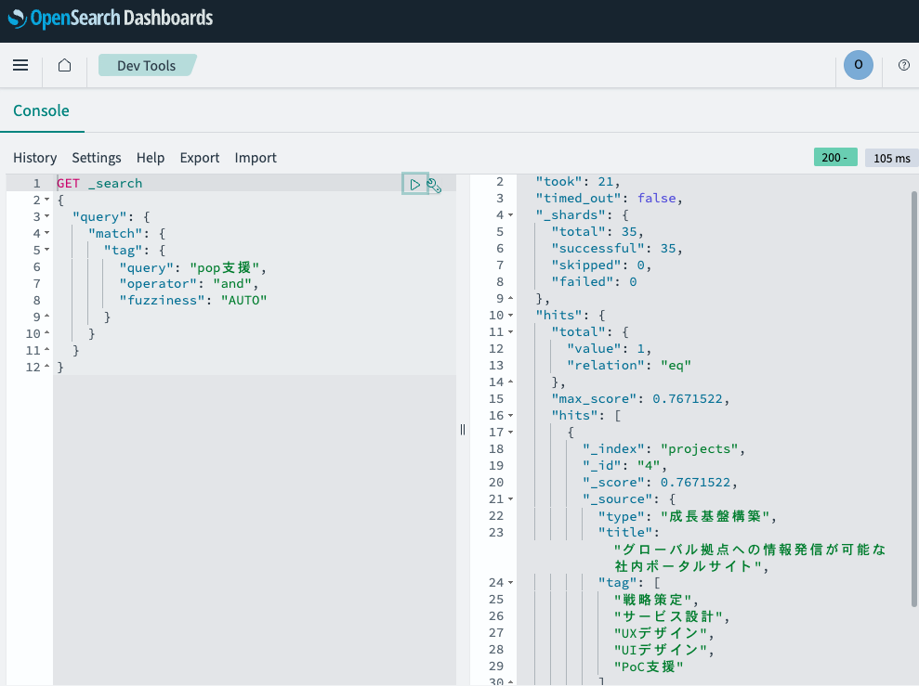Click the Export menu item
Image resolution: width=919 pixels, height=686 pixels.
(x=200, y=158)
